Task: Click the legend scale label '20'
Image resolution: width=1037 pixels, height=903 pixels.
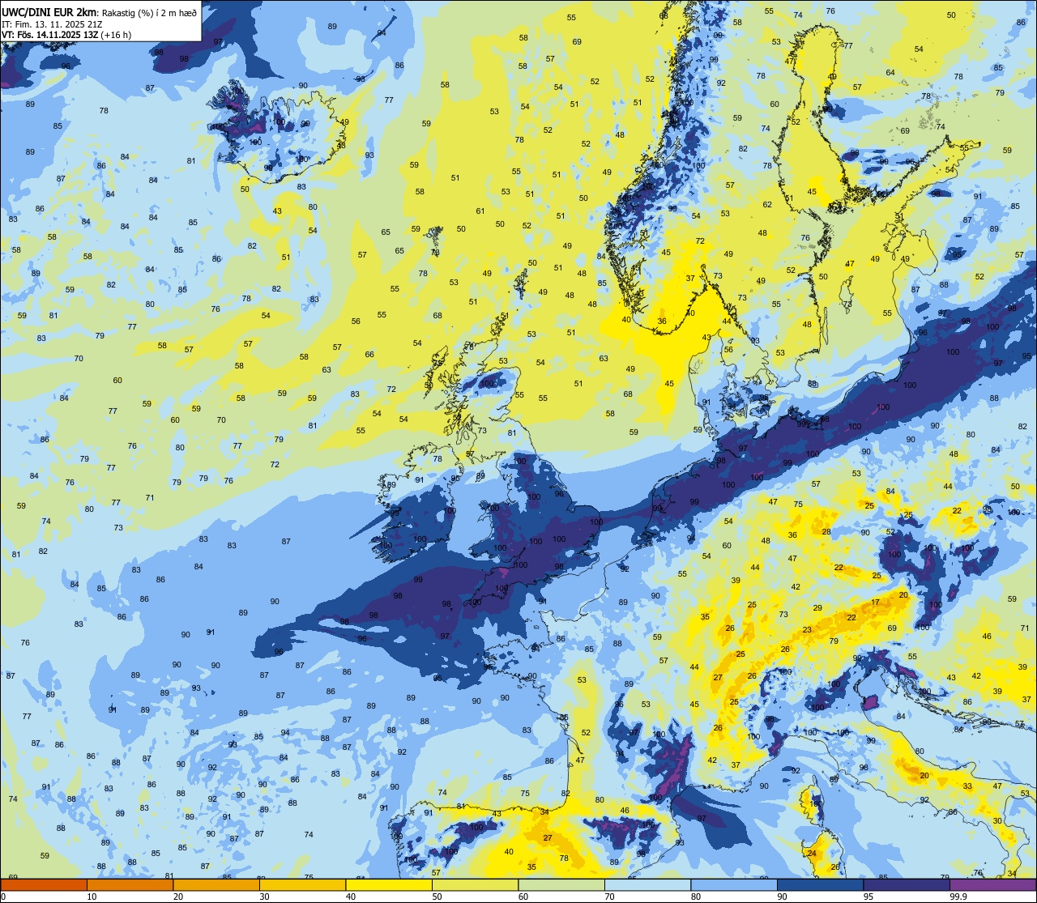Action: coord(178,897)
